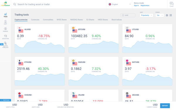
Task: Open the LTCUSD price chart
Action: (x=147, y=47)
